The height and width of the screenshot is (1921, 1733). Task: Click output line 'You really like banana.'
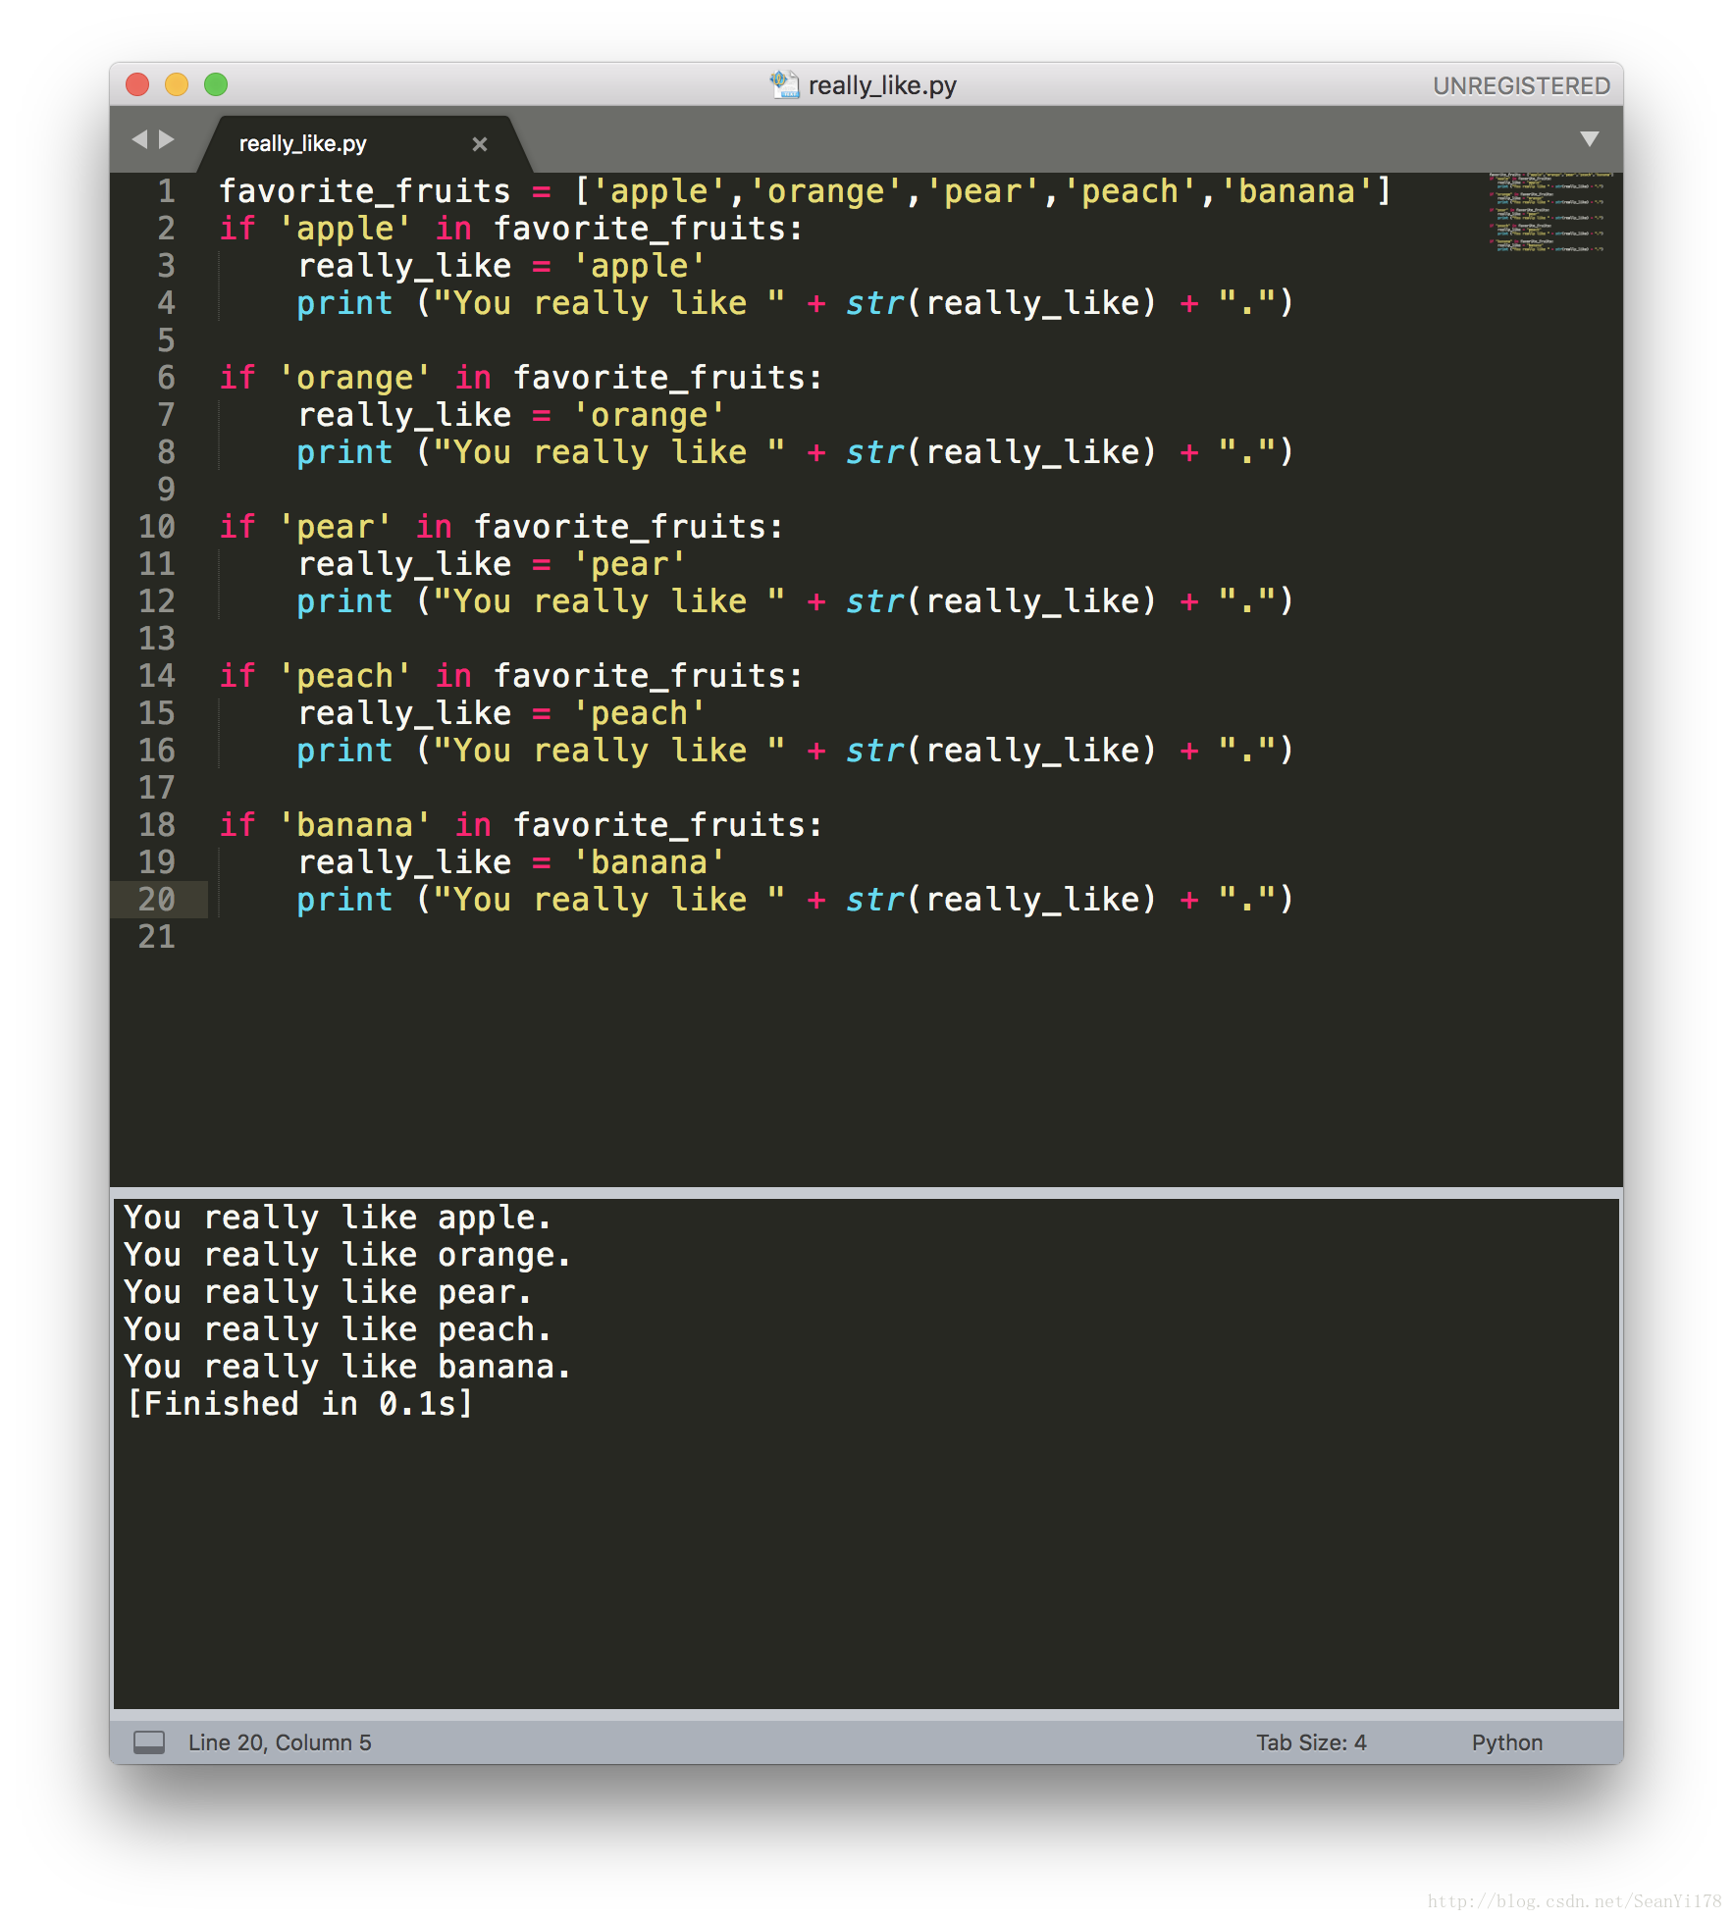pos(347,1367)
